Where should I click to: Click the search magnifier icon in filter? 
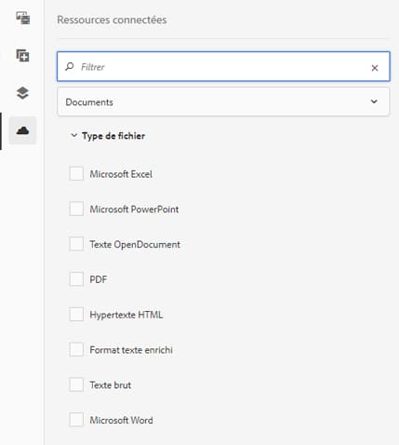(70, 66)
